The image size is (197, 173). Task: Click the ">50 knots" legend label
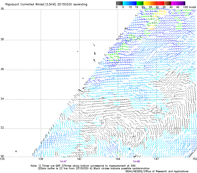click(189, 7)
